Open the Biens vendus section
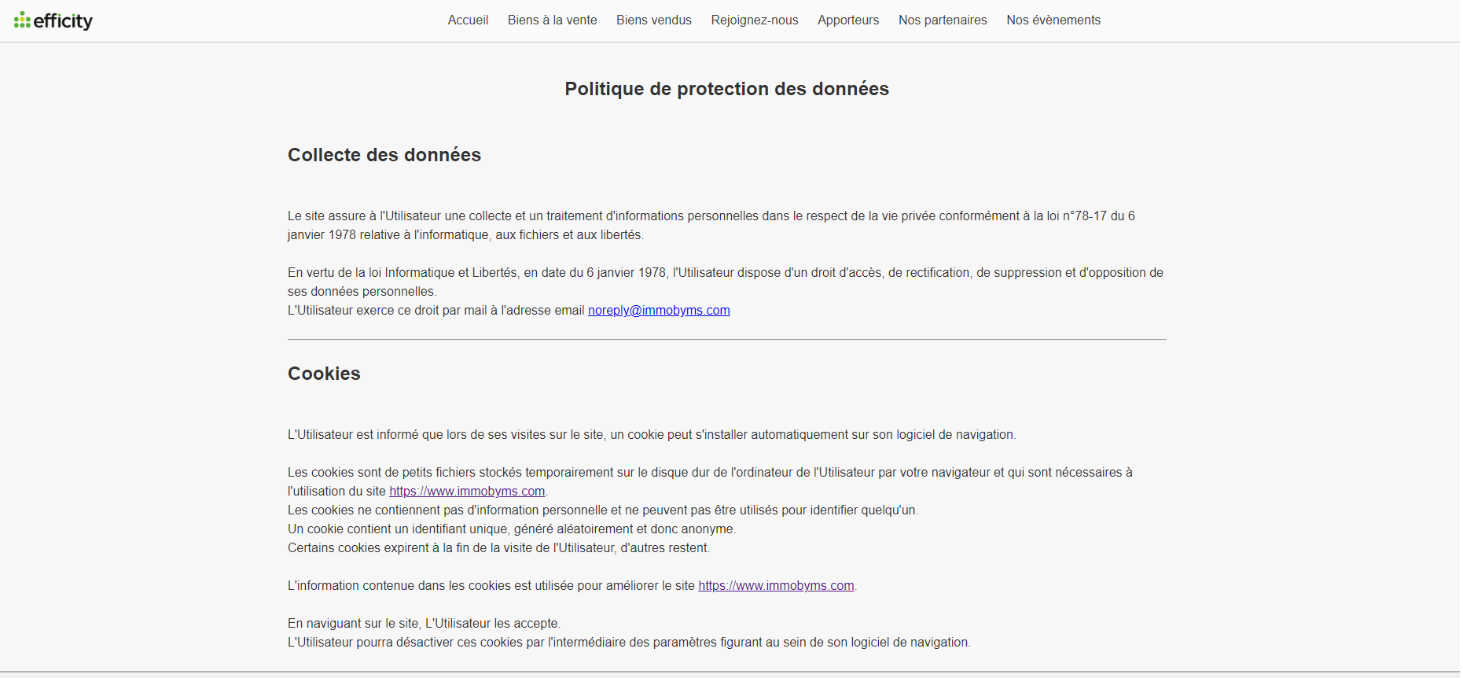1463x678 pixels. point(653,20)
